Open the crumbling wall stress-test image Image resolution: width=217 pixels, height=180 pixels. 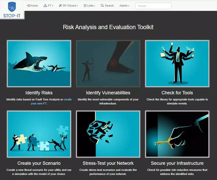click(108, 134)
